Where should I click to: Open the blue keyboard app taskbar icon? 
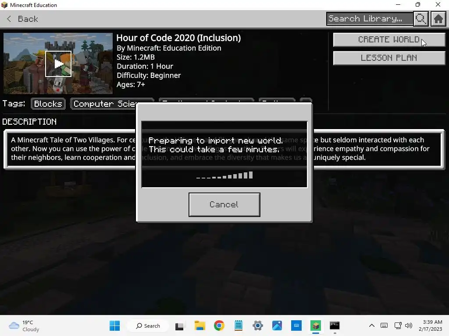[296, 325]
